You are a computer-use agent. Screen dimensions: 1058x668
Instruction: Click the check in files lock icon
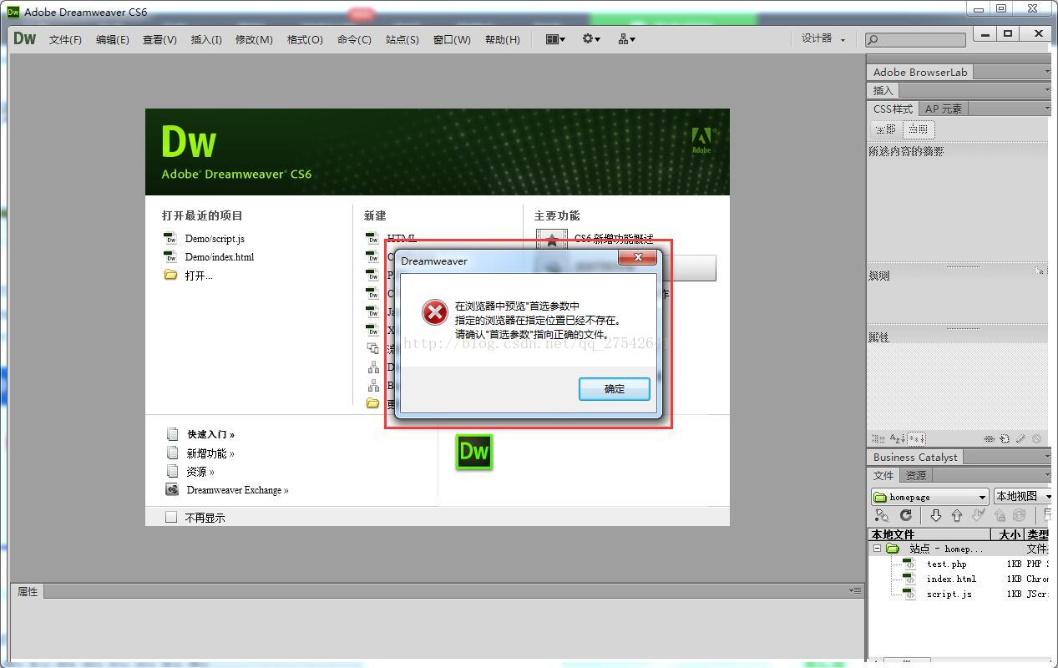(1000, 516)
